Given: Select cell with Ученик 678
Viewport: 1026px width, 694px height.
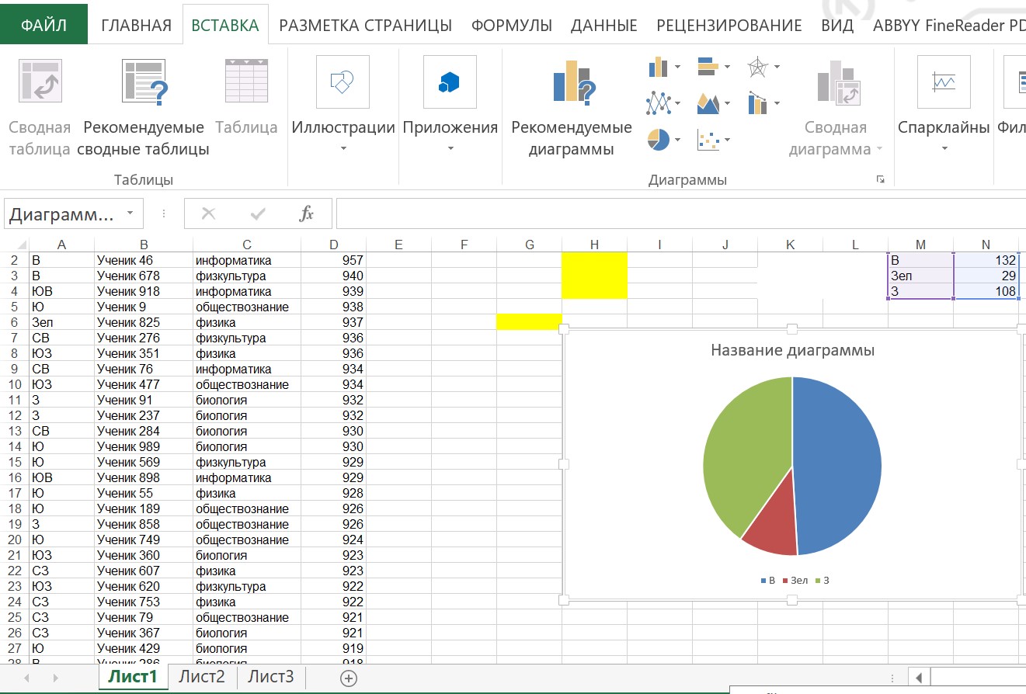Looking at the screenshot, I should tap(143, 276).
